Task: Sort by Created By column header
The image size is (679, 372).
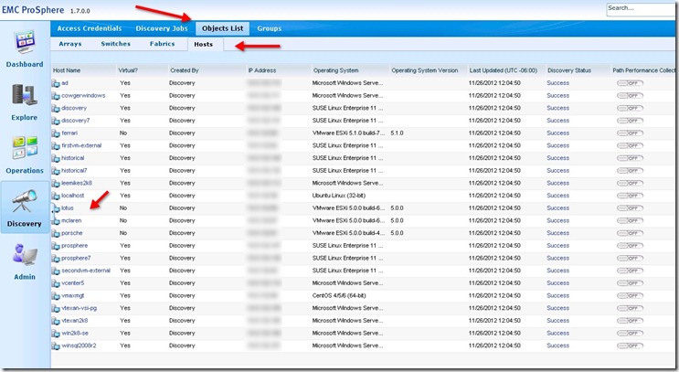Action: pos(184,70)
